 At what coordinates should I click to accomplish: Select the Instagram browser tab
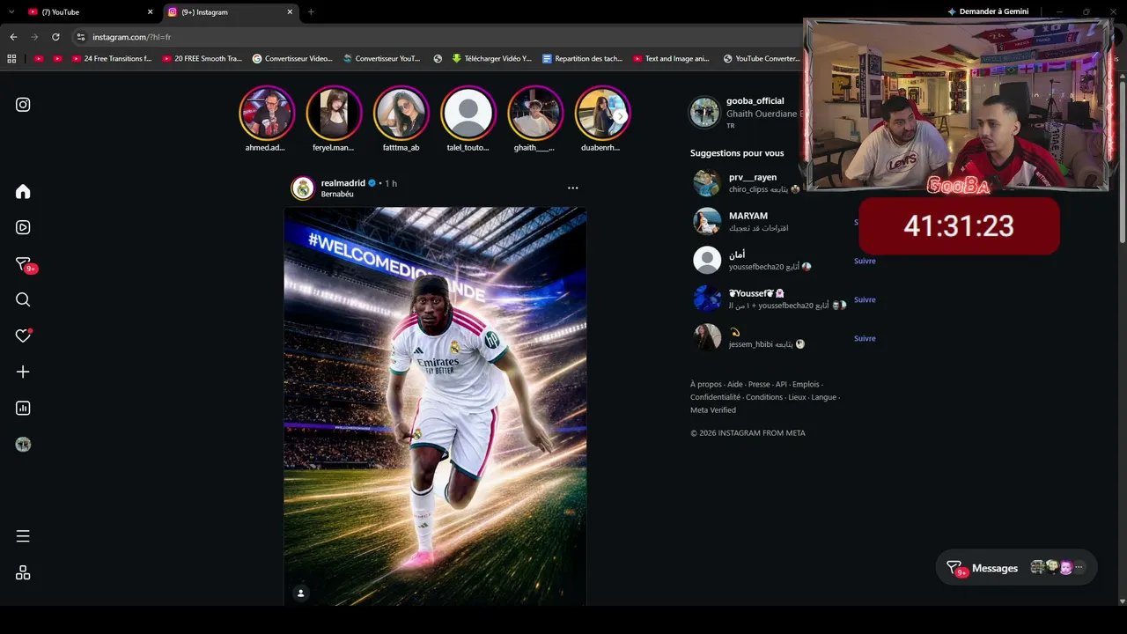(232, 12)
